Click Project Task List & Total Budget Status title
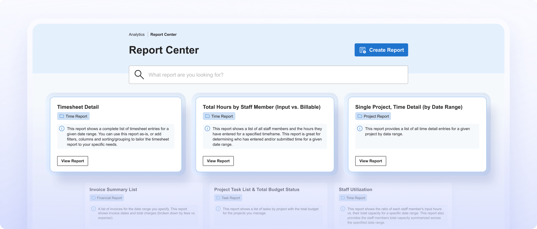Screen dimensions: 537x229 pos(257,190)
